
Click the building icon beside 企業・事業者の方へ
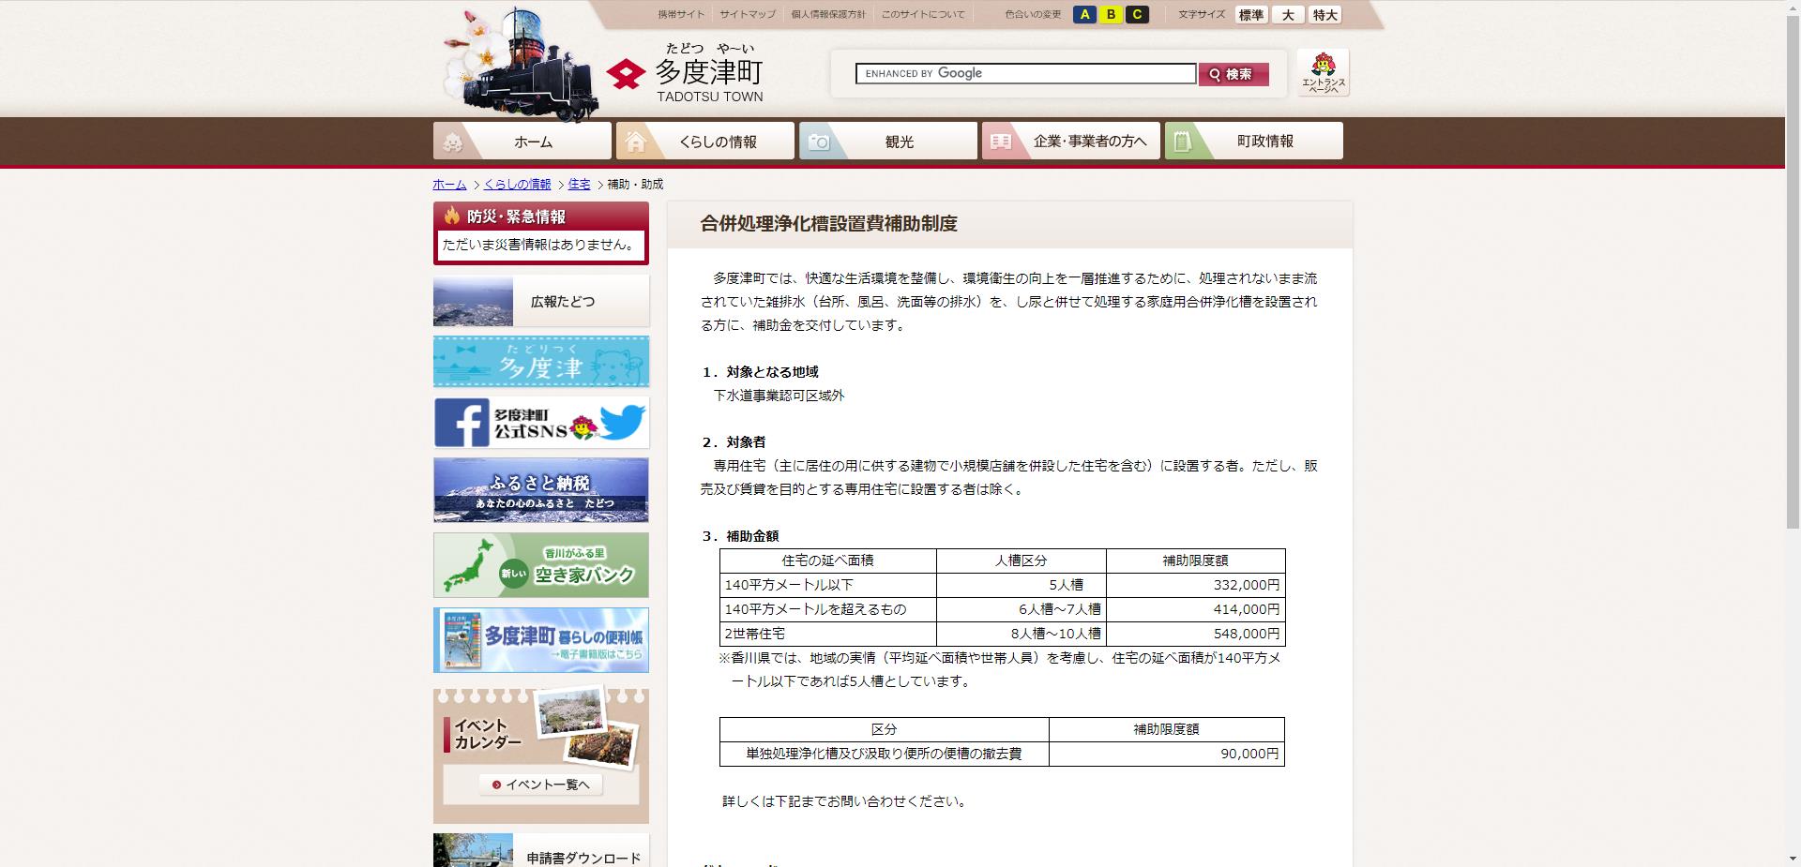(x=1000, y=142)
